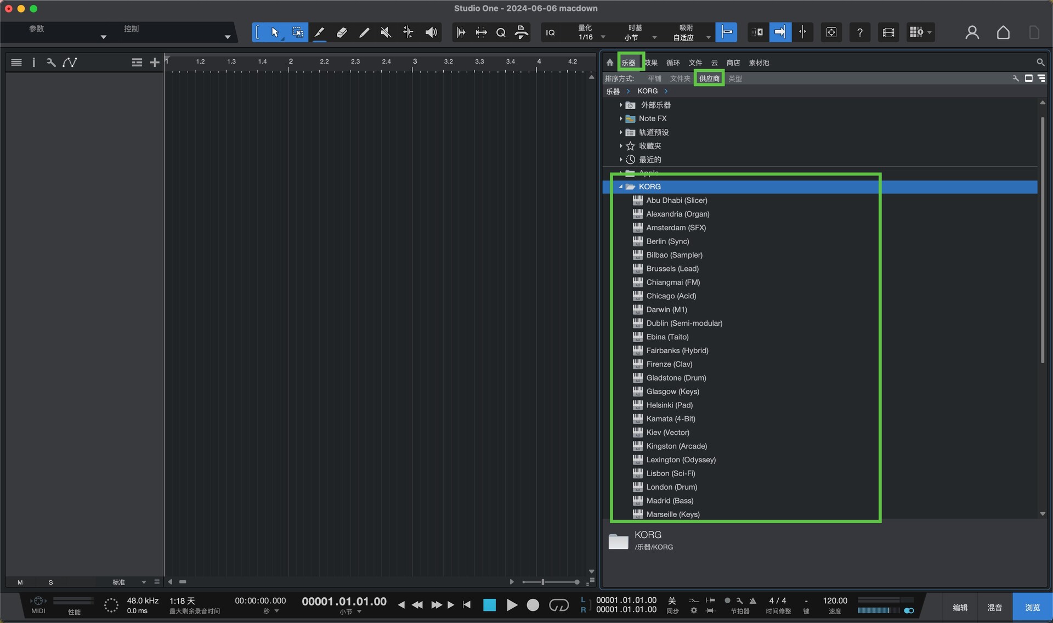The height and width of the screenshot is (623, 1053).
Task: Select the Paint (pencil) tool
Action: click(364, 32)
